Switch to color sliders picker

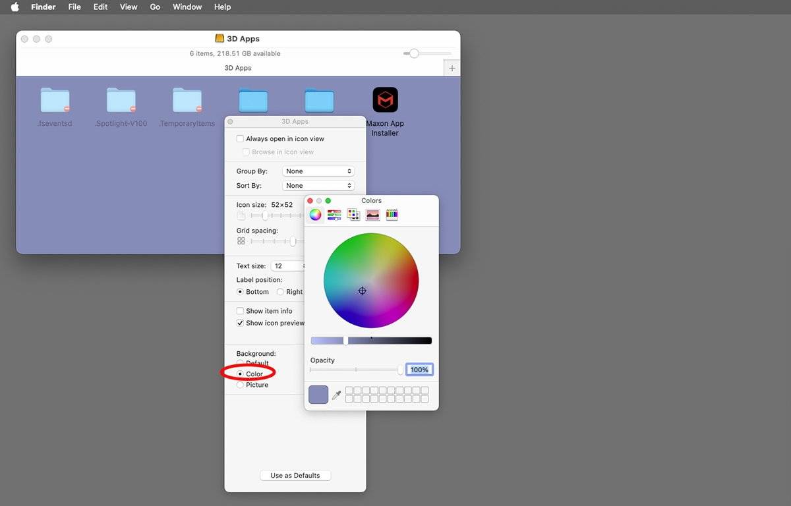[334, 215]
